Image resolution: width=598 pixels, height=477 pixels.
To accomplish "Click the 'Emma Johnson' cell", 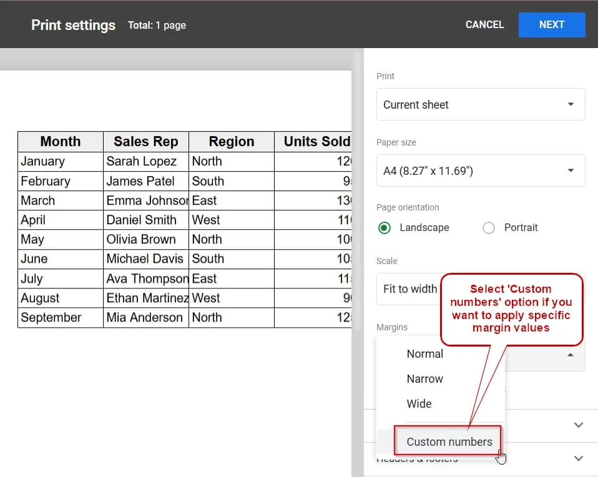I will (145, 200).
